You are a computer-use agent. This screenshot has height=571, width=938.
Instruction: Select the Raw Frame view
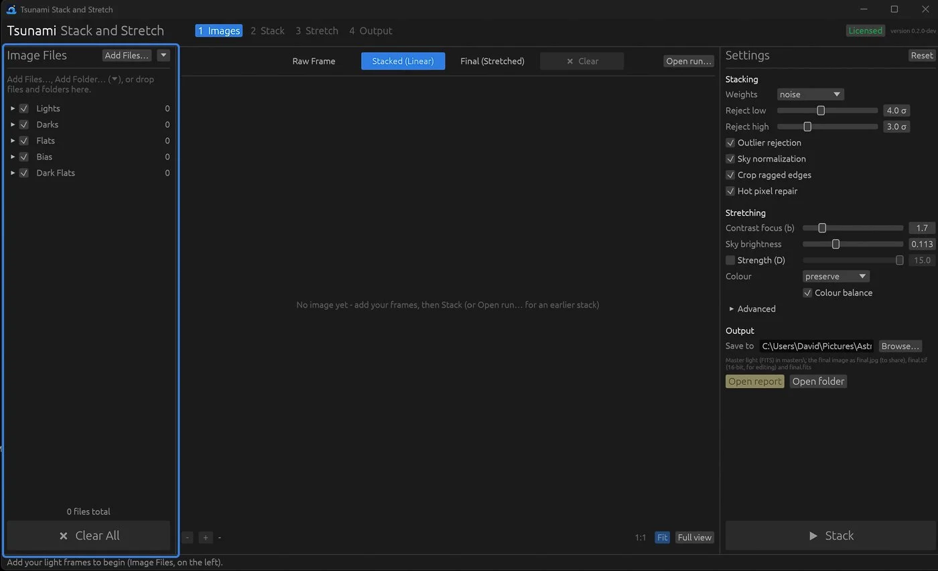pos(314,61)
